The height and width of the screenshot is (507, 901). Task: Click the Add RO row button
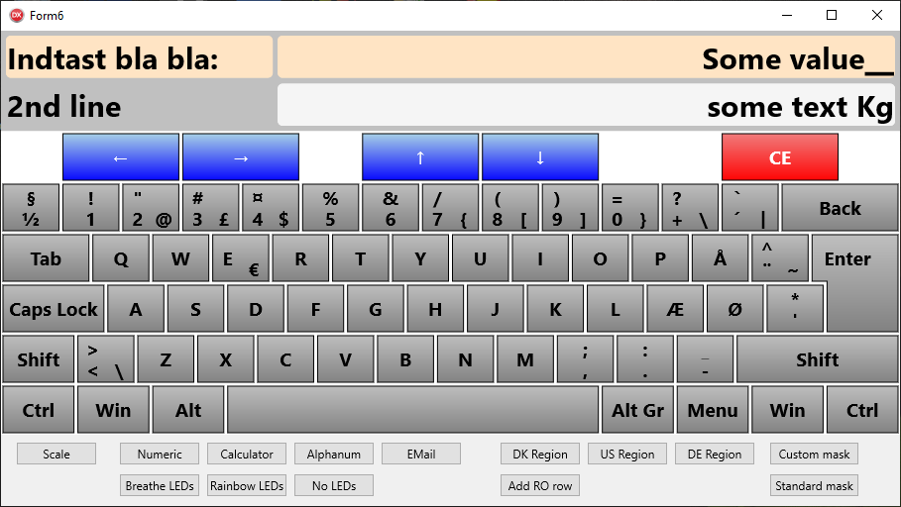tap(539, 485)
